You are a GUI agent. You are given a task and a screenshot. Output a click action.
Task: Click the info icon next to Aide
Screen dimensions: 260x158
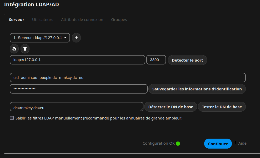(235, 143)
